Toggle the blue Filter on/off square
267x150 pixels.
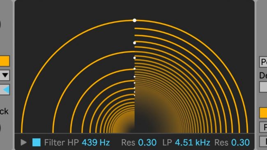pos(37,142)
